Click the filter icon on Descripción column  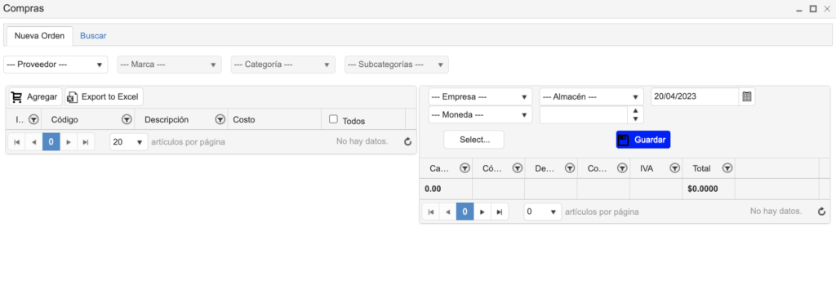220,119
